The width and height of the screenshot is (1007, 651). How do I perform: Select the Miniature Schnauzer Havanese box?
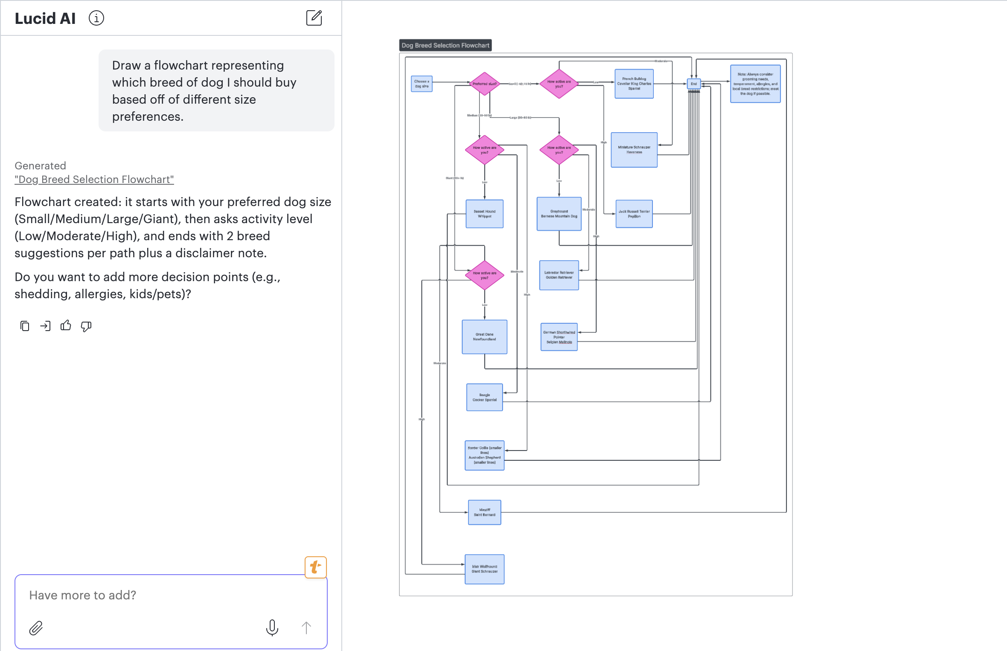[634, 150]
